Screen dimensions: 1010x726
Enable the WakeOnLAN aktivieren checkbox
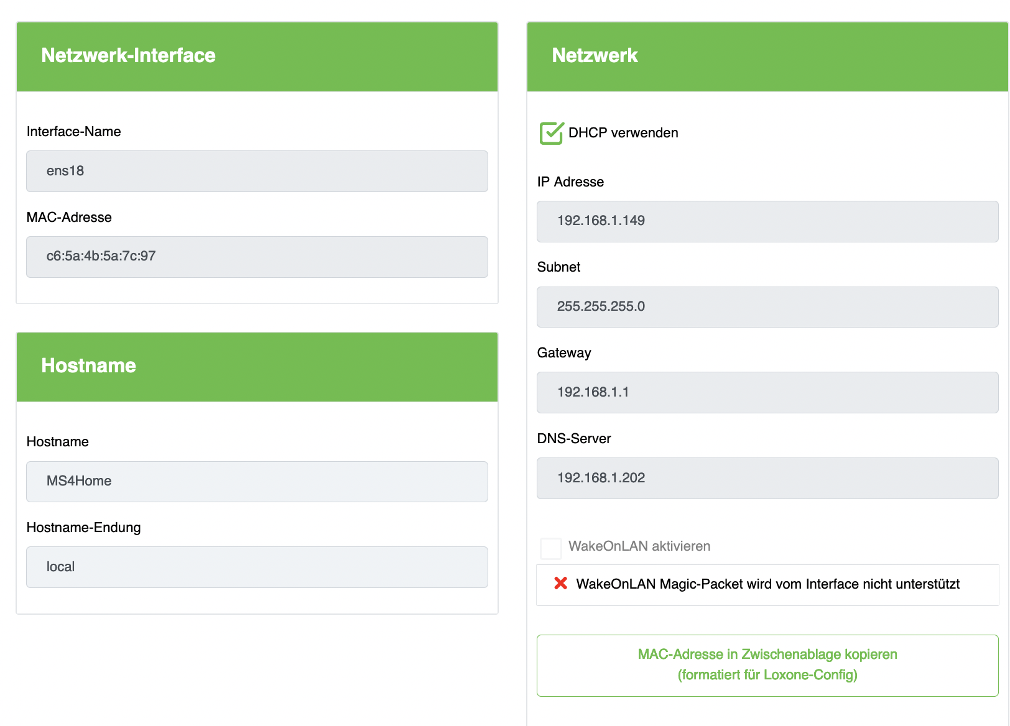(x=551, y=548)
